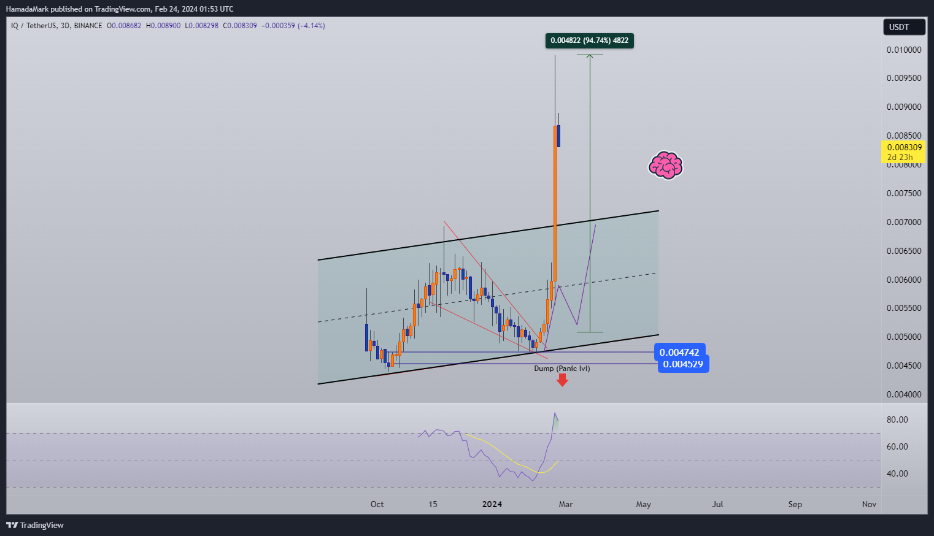Click the L0.008298 low value
The width and height of the screenshot is (934, 536).
pyautogui.click(x=202, y=26)
